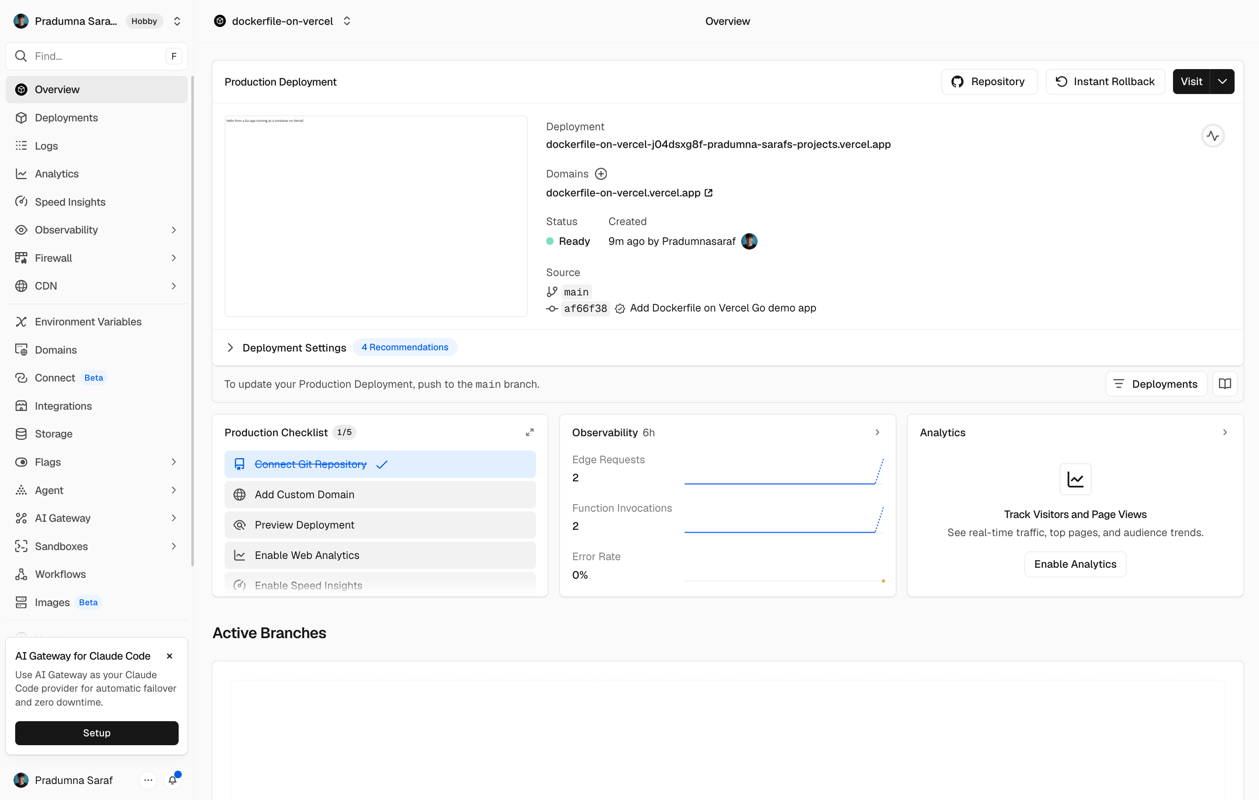Open the GitHub Repository button
The height and width of the screenshot is (800, 1259).
(989, 82)
